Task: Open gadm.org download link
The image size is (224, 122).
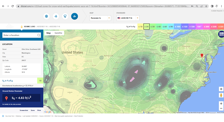Action: click(63, 116)
